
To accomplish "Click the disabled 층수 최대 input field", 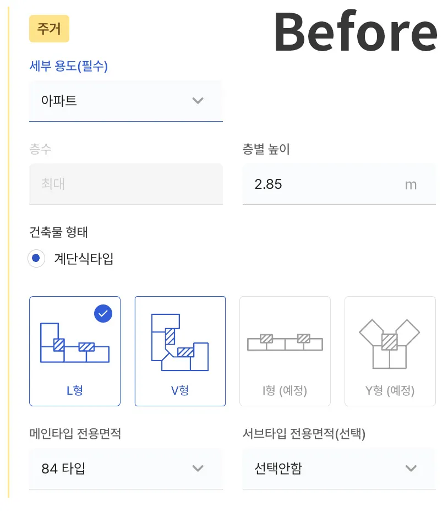I will click(126, 184).
